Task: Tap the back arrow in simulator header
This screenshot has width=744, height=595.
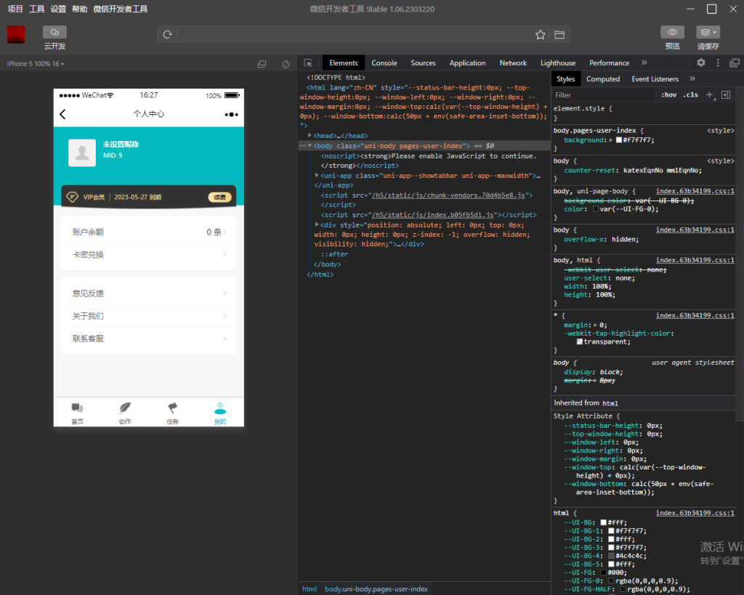Action: click(x=62, y=114)
